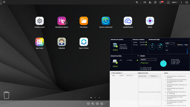This screenshot has width=190, height=107.
Task: Click the NAS system health icon
Action: (115, 45)
